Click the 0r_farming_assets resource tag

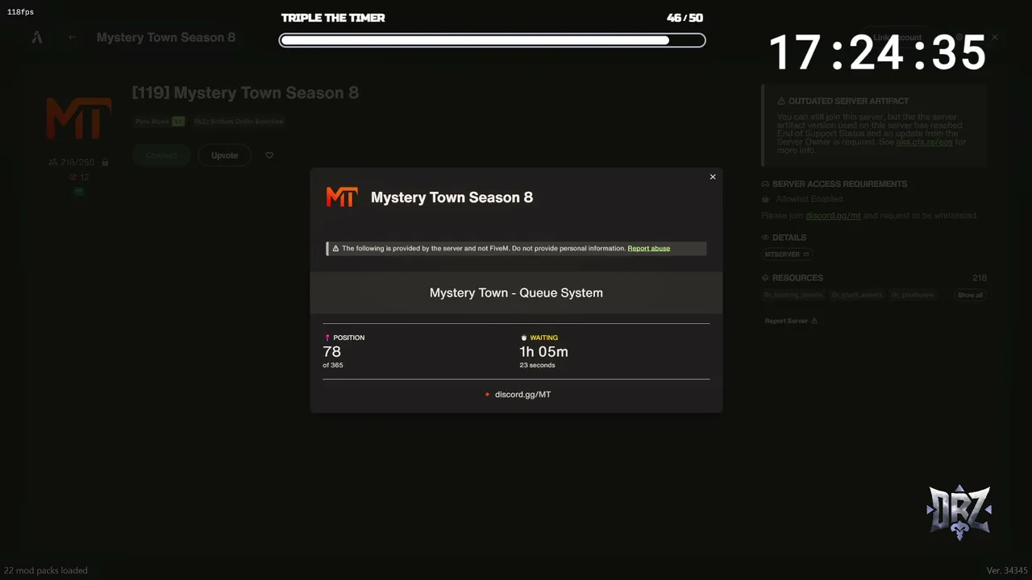coord(793,295)
